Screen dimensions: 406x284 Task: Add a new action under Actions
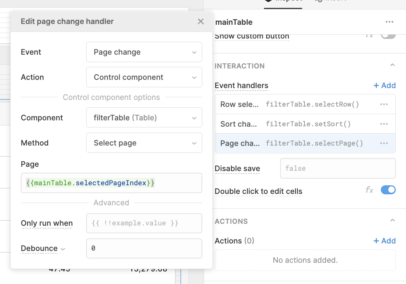(x=384, y=241)
